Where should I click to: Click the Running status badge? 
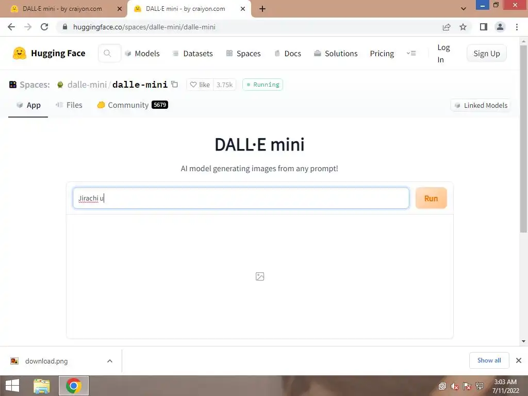[262, 85]
